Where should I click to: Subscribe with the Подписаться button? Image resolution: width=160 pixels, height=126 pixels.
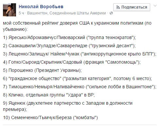pos(132,7)
